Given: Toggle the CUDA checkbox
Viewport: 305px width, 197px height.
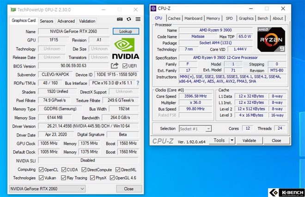Looking at the screenshot, I should (64, 170).
